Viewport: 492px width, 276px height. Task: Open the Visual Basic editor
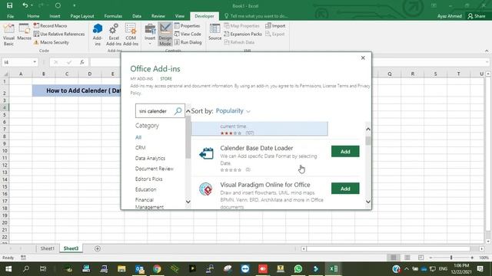(x=8, y=34)
